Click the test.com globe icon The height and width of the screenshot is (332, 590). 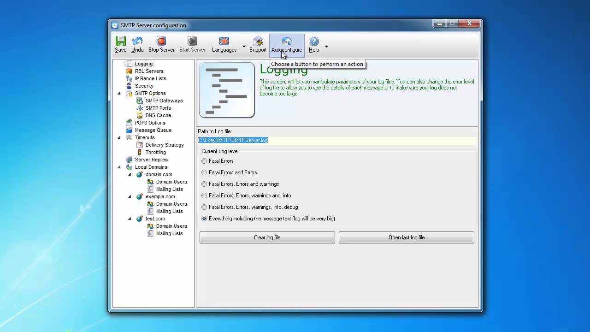click(140, 219)
